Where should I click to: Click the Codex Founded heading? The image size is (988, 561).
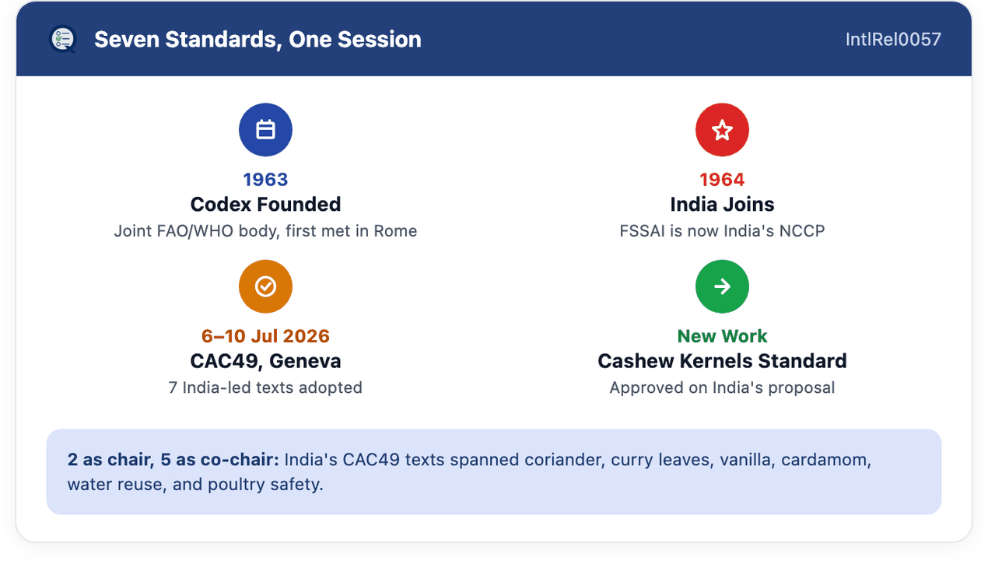pyautogui.click(x=265, y=205)
